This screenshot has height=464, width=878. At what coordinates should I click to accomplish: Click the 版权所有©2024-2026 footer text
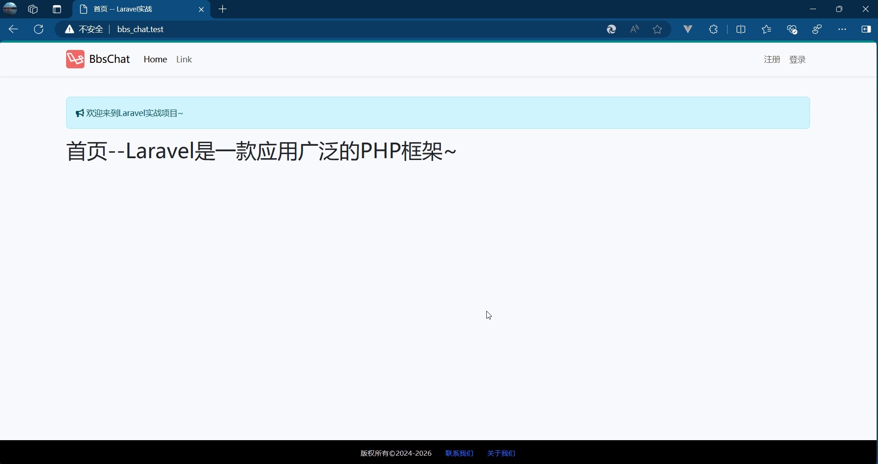tap(396, 453)
